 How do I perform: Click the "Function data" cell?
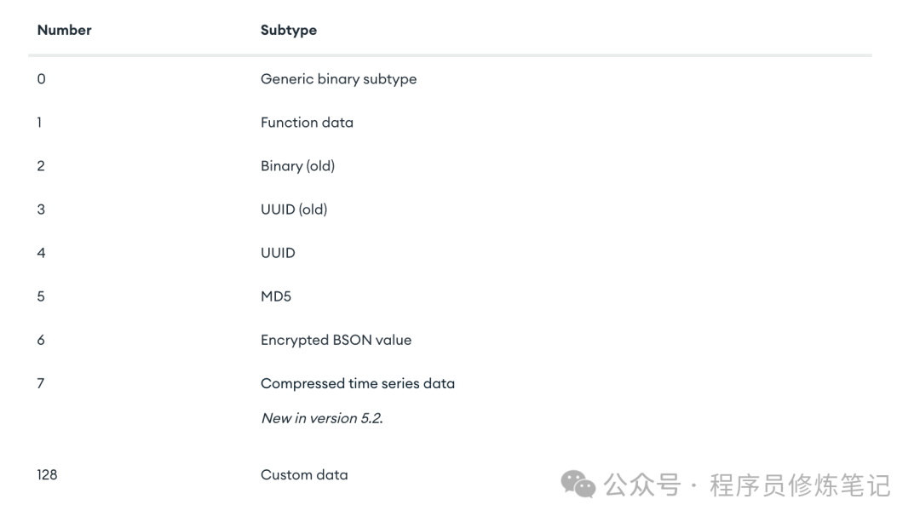point(307,123)
